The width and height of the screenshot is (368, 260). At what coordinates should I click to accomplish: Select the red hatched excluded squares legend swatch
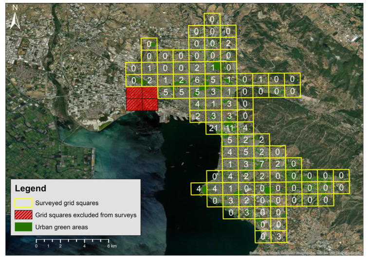click(23, 215)
